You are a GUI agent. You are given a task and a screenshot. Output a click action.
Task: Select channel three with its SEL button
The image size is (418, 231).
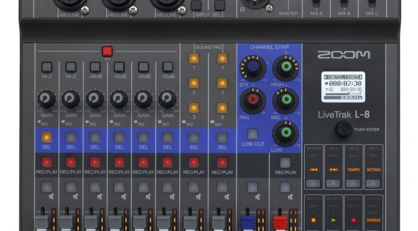coord(95,137)
